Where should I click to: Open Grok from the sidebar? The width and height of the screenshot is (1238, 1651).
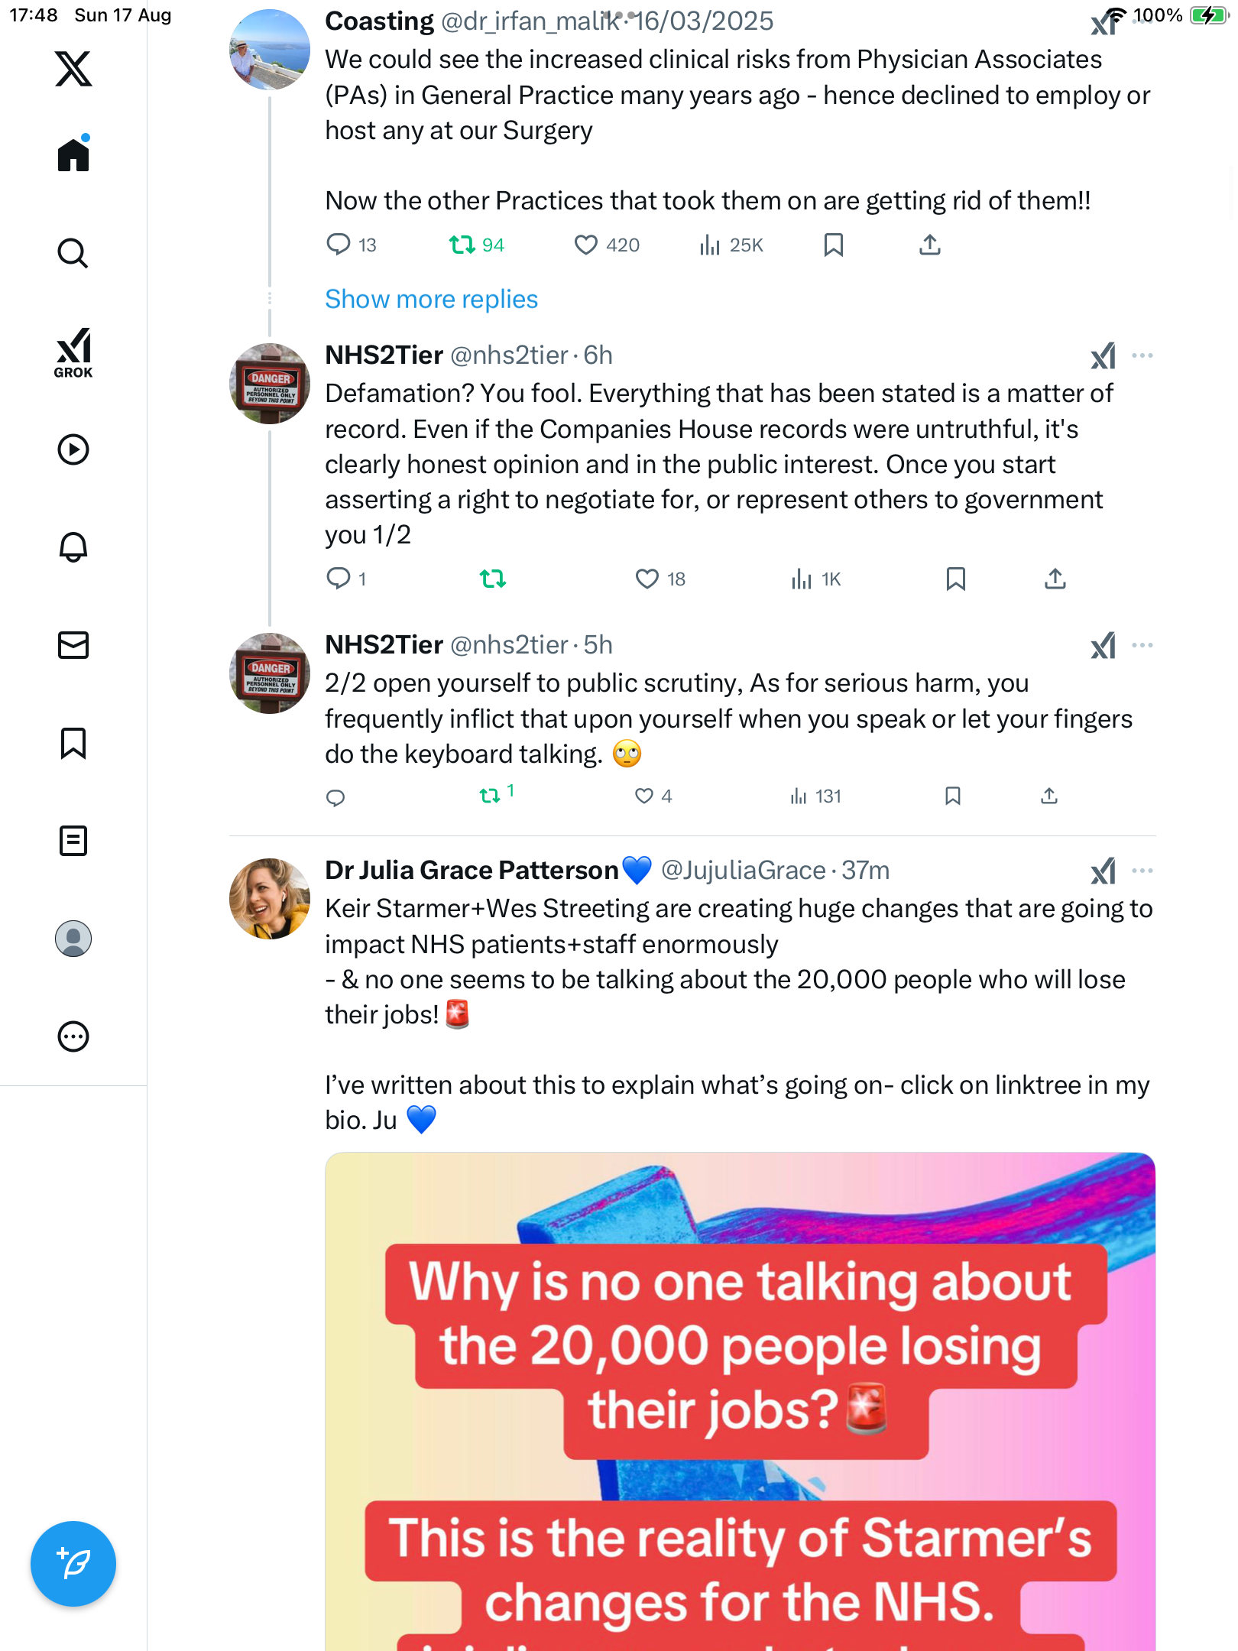(x=73, y=352)
